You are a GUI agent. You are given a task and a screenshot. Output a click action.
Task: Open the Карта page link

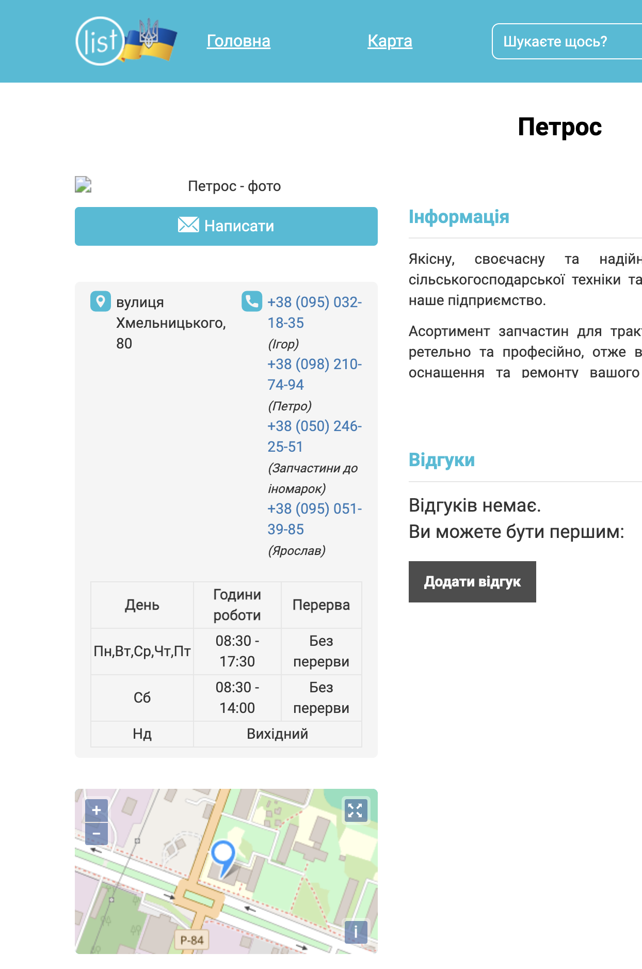coord(390,41)
